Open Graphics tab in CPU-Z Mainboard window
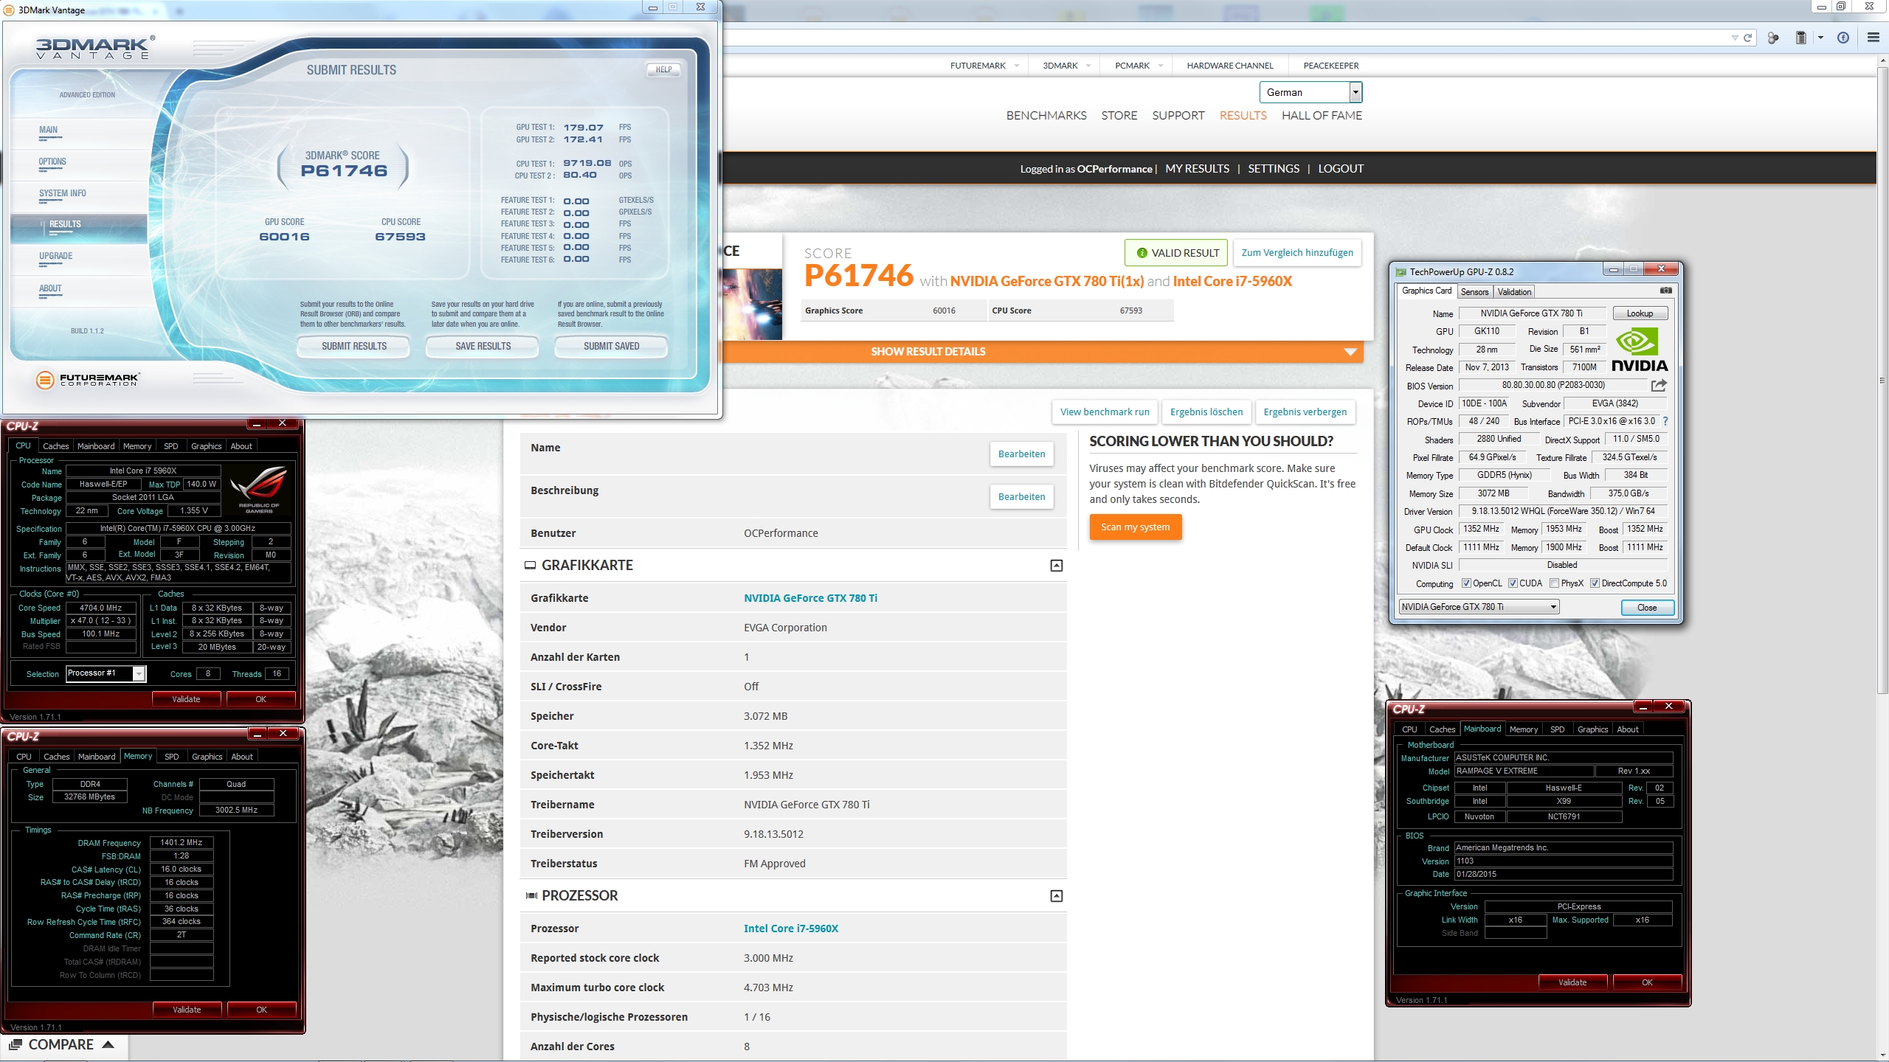 pyautogui.click(x=1592, y=729)
